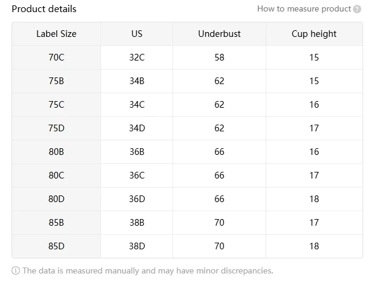Select label size 75D cell

[56, 128]
